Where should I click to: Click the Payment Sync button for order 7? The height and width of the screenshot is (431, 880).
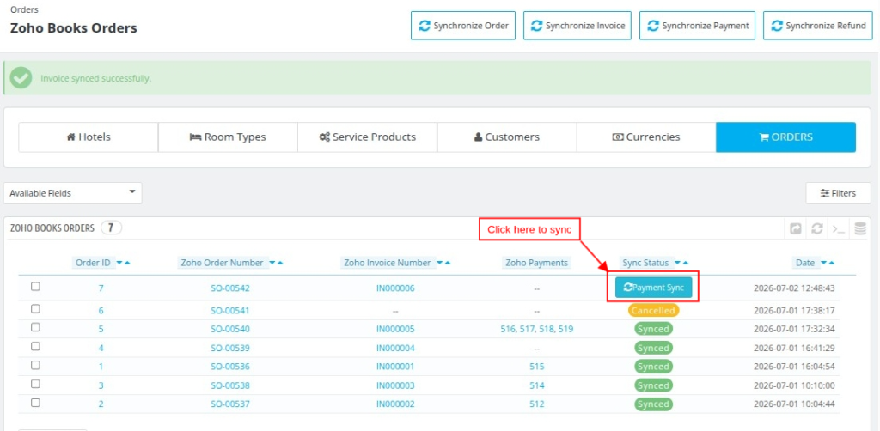(653, 288)
